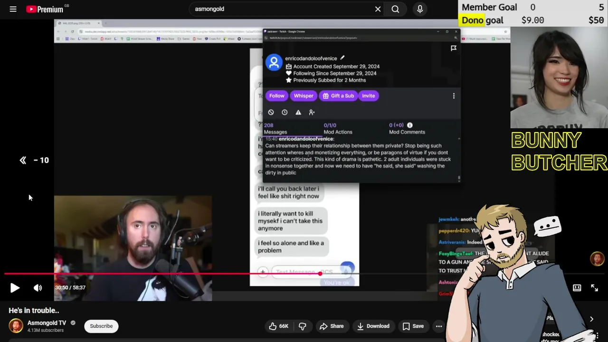Select the Mod Comments tab
Screen dimensions: 608x342
click(407, 129)
